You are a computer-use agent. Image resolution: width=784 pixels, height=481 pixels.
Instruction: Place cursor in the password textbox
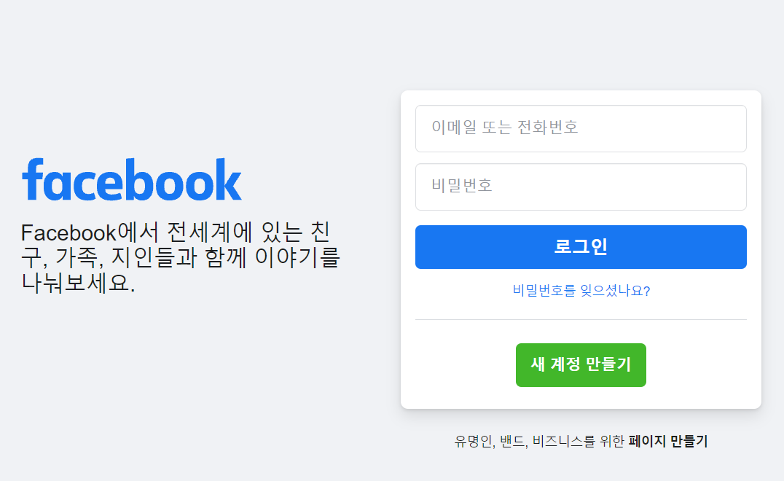(x=581, y=187)
